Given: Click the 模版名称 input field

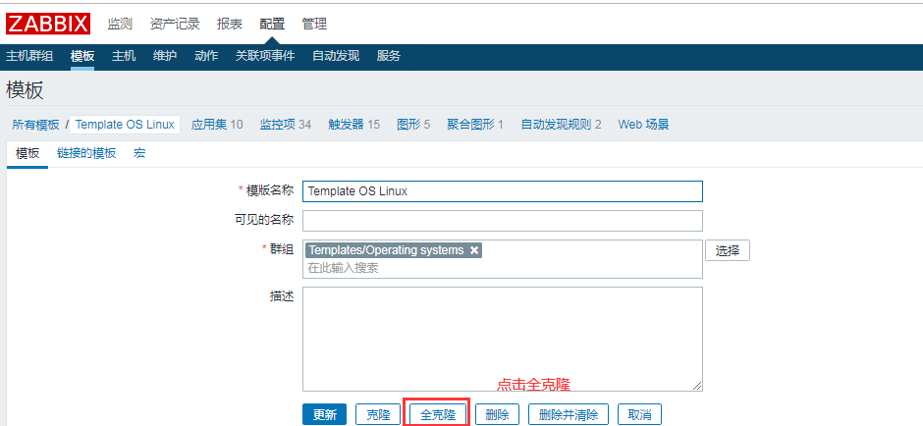Looking at the screenshot, I should [503, 191].
